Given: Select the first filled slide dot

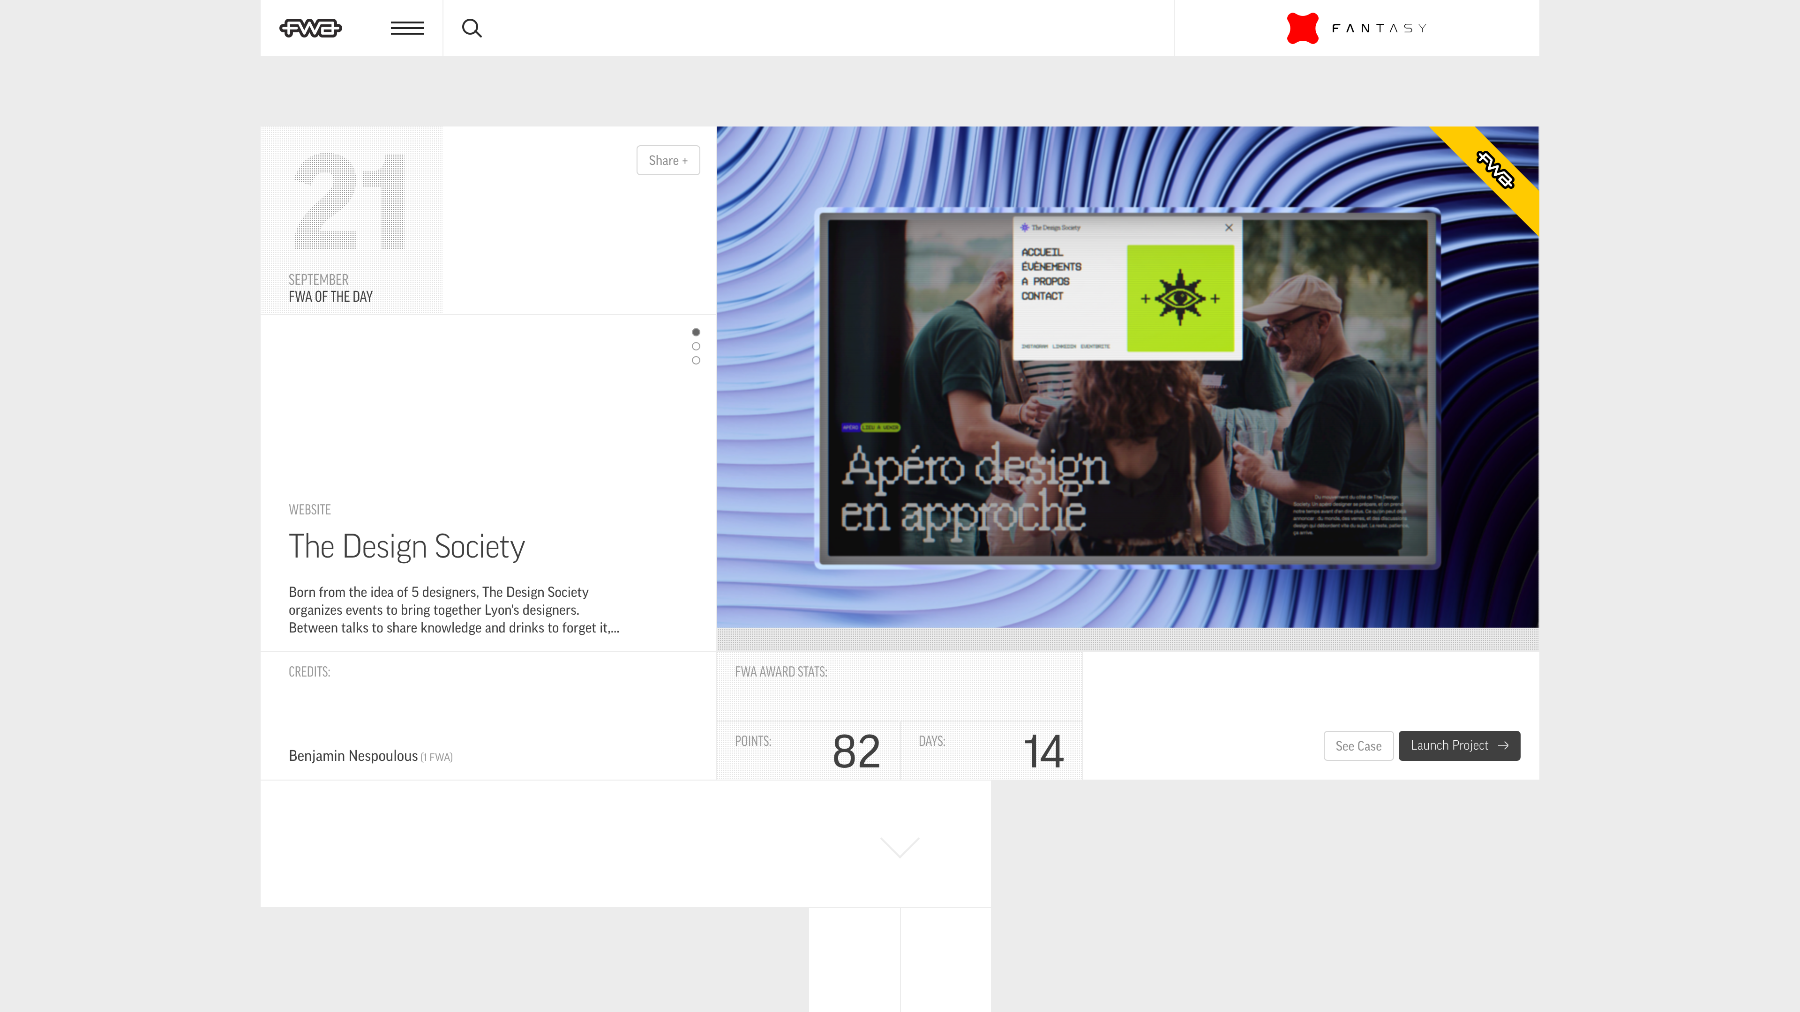Looking at the screenshot, I should pos(696,332).
